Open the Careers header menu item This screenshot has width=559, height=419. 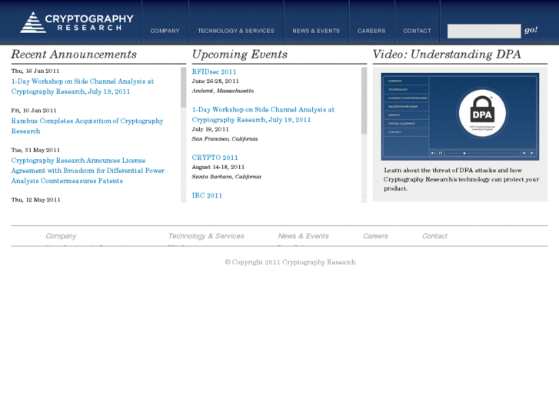pos(371,31)
